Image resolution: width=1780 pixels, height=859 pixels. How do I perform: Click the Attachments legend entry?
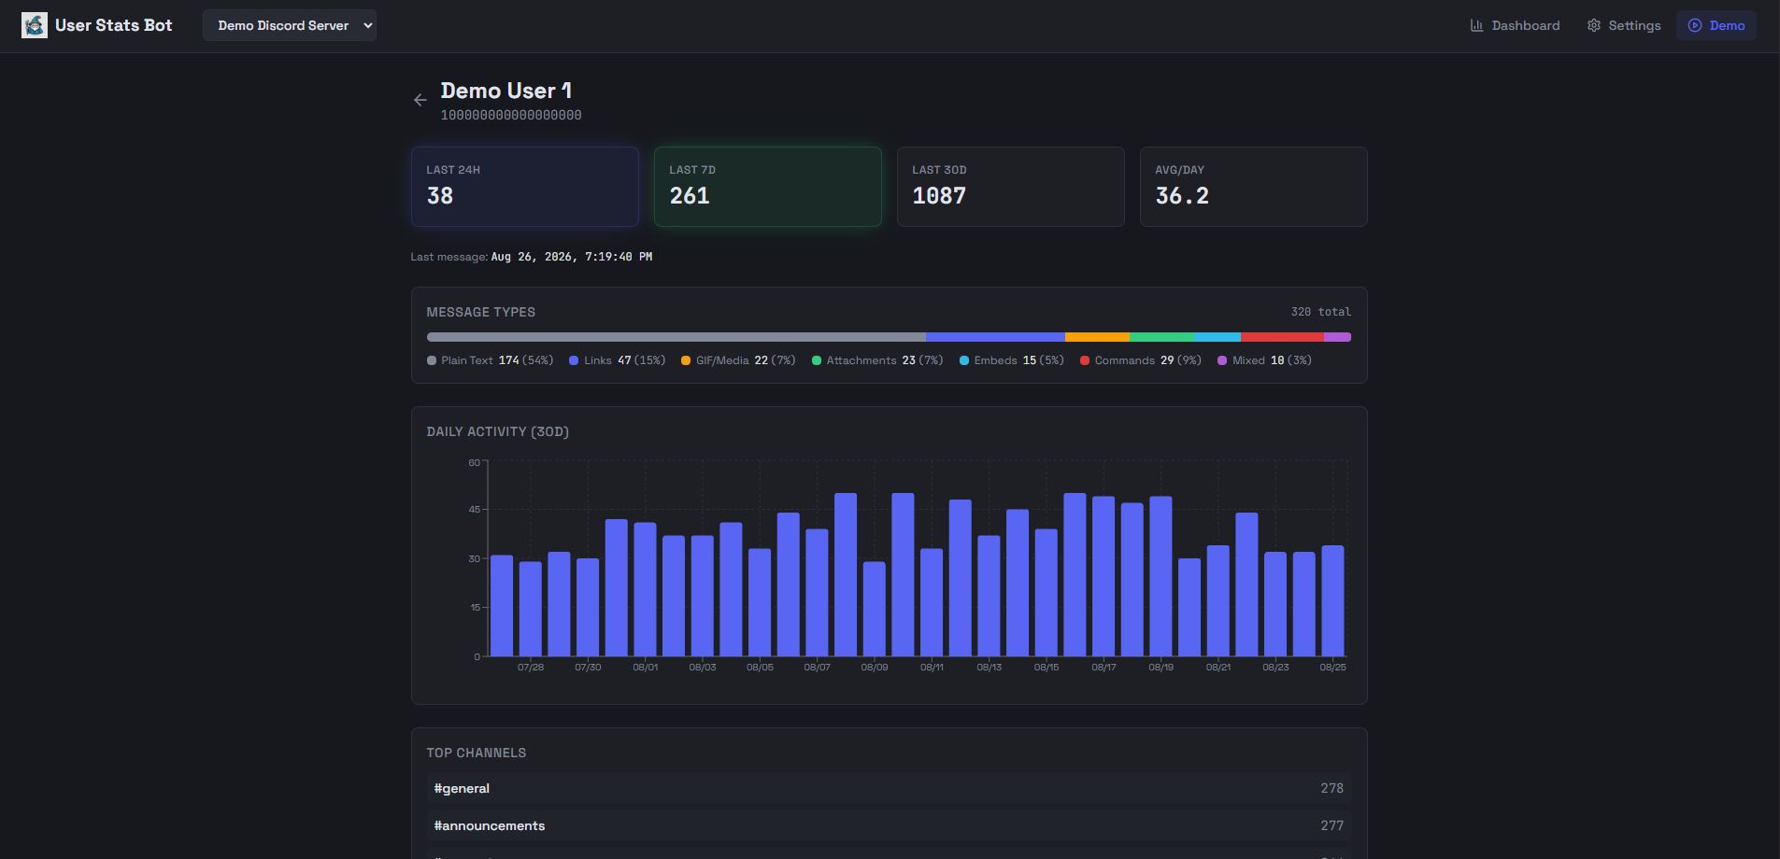(x=877, y=360)
